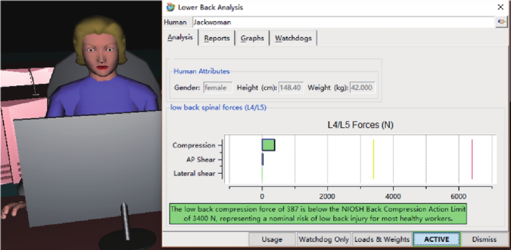
Task: Click the Lower Back Analysis title icon
Action: pyautogui.click(x=170, y=7)
